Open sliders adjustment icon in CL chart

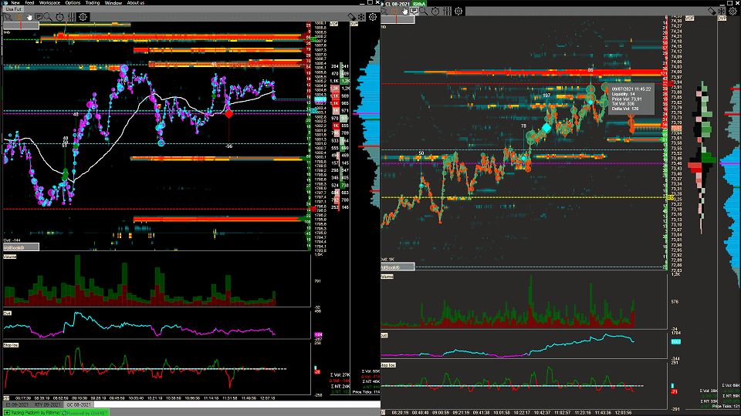[x=447, y=11]
